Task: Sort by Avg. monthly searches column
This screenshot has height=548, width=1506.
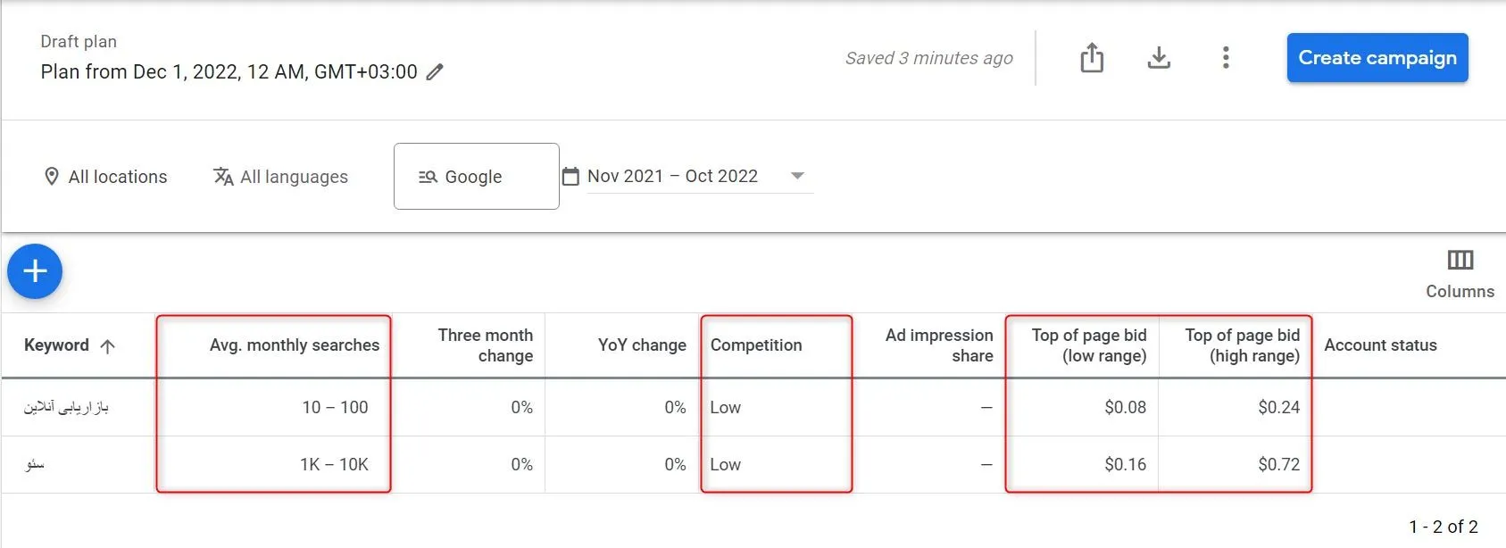Action: coord(295,345)
